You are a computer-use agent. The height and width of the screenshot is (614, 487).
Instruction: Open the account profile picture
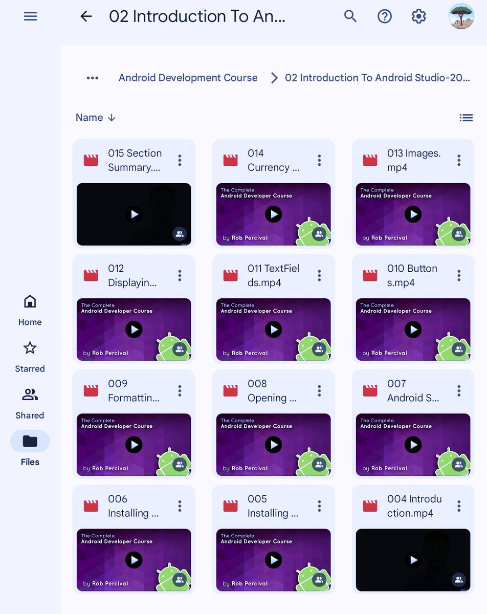coord(461,16)
